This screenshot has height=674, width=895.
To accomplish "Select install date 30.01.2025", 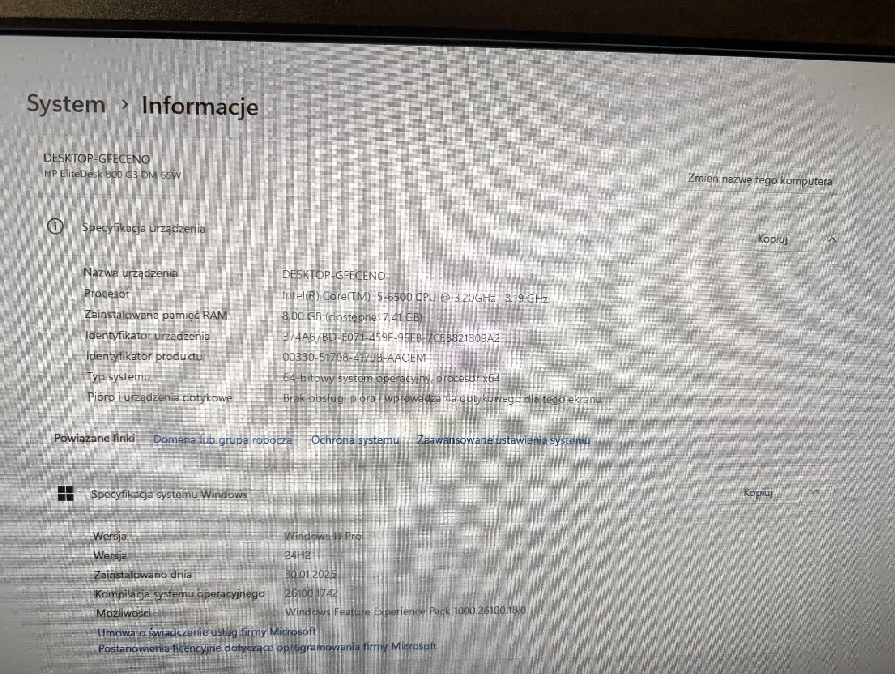I will 310,574.
